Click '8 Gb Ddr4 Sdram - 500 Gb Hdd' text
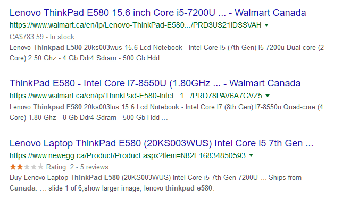This screenshot has width=359, height=199. [111, 117]
